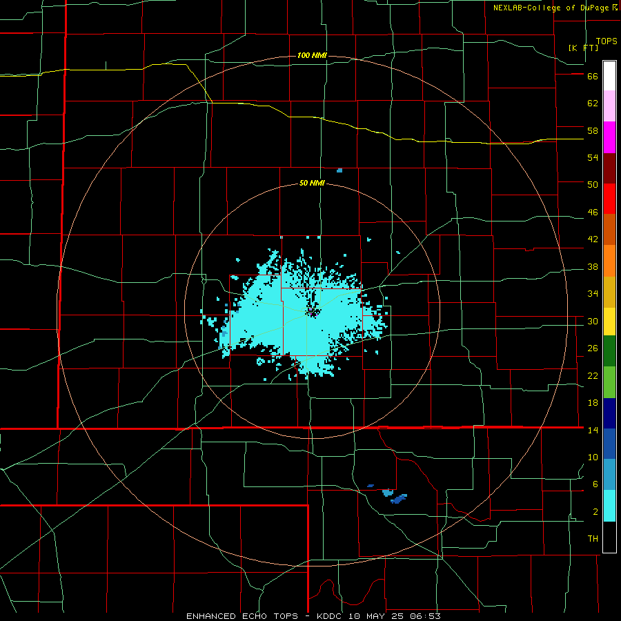The height and width of the screenshot is (621, 621).
Task: Click the legend value '66'
Action: (x=593, y=77)
